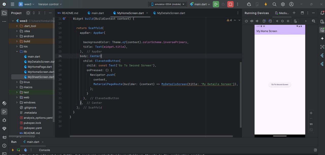This screenshot has width=325, height=155.
Task: Lower emulator volume
Action: (257, 21)
